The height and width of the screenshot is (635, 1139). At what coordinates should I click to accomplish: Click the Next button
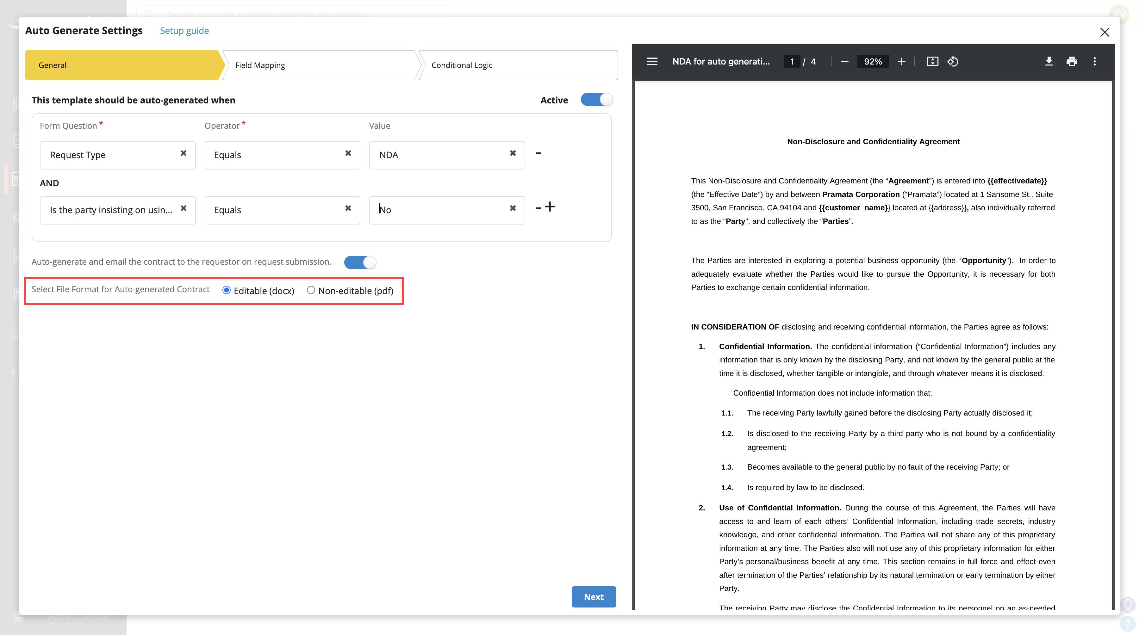point(593,596)
